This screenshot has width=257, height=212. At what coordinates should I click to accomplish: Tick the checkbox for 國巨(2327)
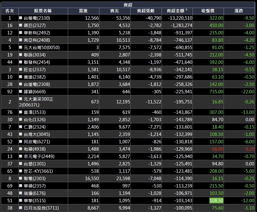click(x=21, y=25)
